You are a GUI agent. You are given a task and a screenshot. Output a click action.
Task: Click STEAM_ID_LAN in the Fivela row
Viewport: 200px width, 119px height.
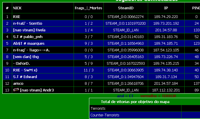(x=126, y=30)
